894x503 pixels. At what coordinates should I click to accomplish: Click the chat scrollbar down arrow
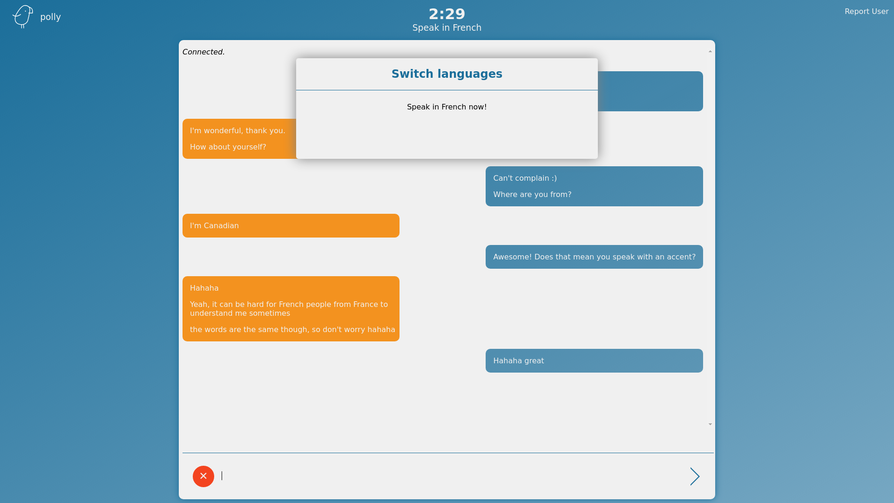pos(710,424)
